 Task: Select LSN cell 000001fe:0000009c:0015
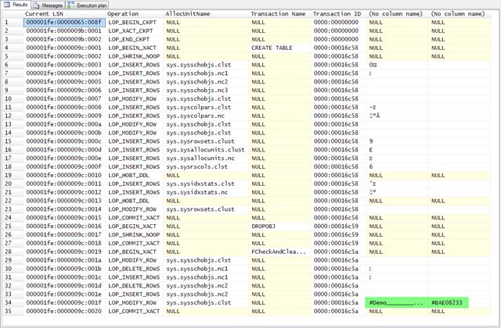click(64, 218)
